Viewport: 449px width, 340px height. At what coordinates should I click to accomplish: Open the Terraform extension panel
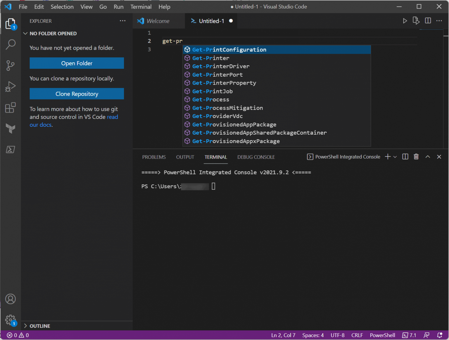click(11, 128)
